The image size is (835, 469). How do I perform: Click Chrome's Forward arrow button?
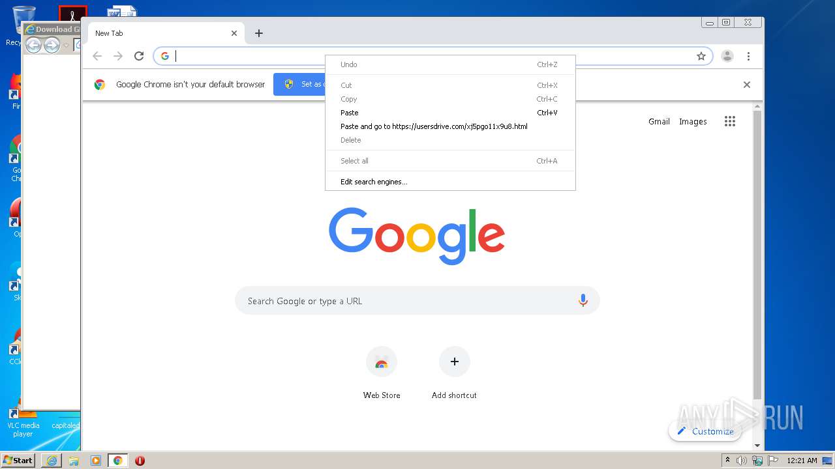[118, 56]
